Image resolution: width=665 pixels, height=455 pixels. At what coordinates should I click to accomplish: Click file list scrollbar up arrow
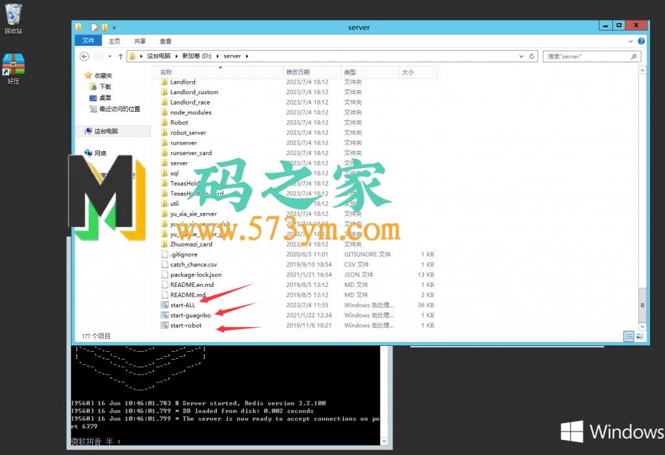pyautogui.click(x=642, y=70)
